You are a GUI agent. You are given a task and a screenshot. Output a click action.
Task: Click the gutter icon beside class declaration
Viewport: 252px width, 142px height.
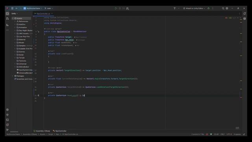point(38,32)
